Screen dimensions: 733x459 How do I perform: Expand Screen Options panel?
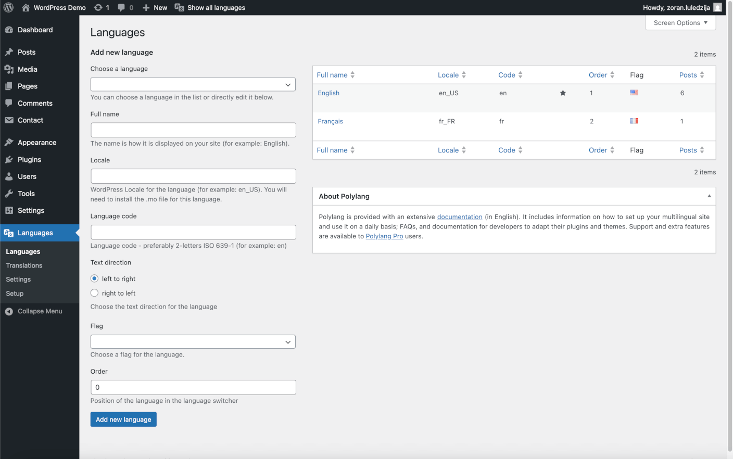click(680, 23)
